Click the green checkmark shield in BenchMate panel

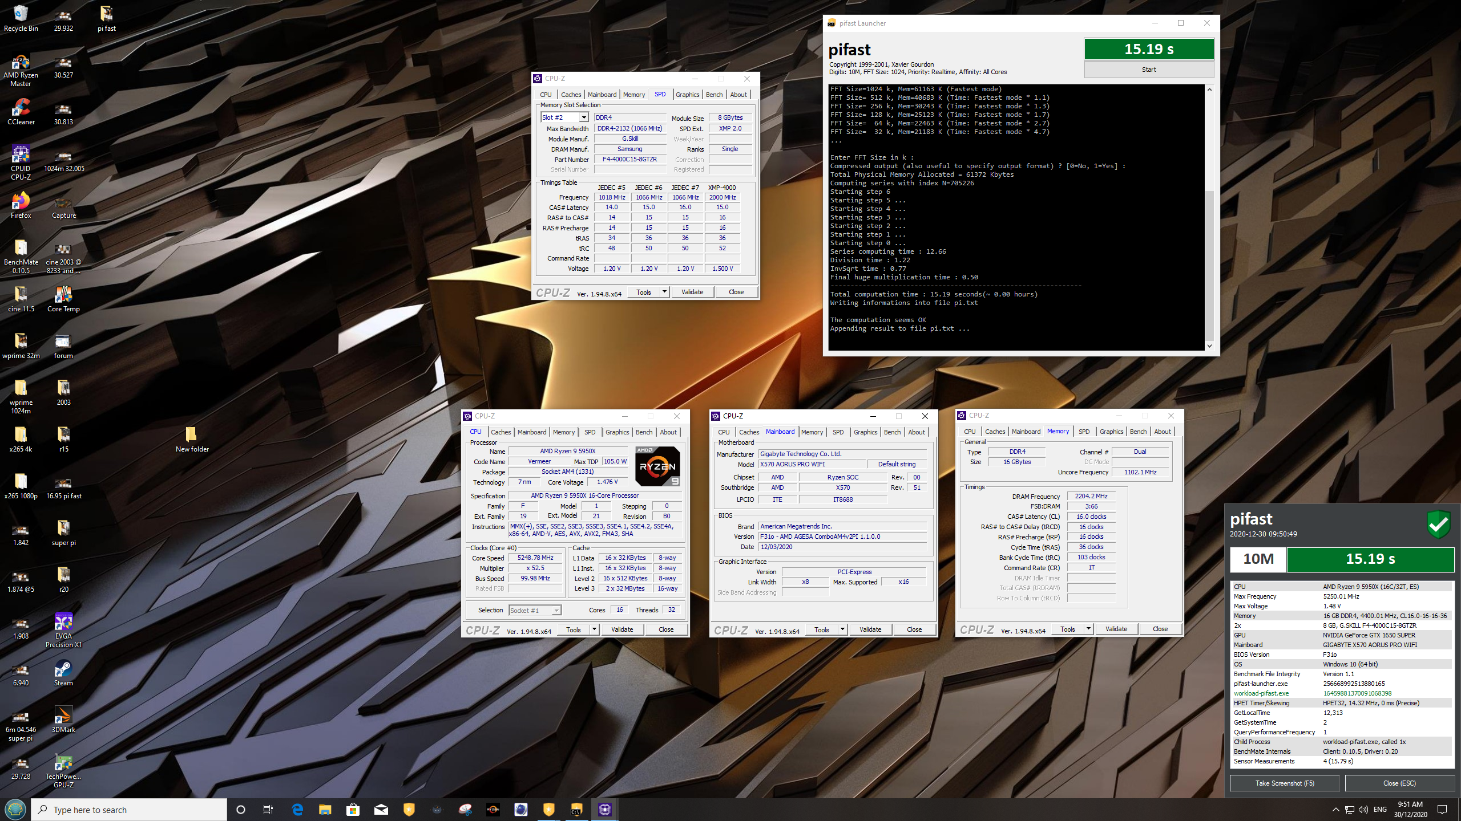click(1438, 523)
